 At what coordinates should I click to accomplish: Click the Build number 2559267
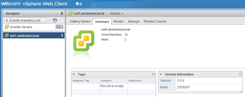[183, 87]
